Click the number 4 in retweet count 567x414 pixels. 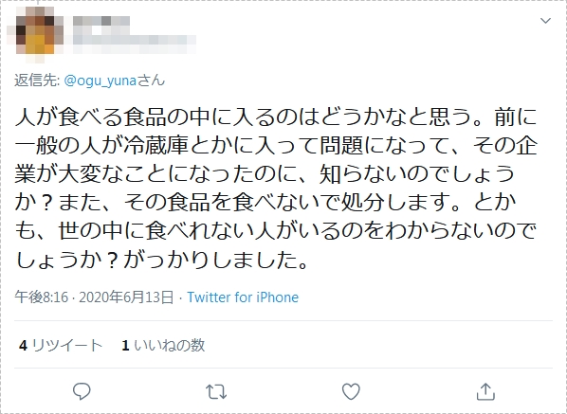(23, 346)
